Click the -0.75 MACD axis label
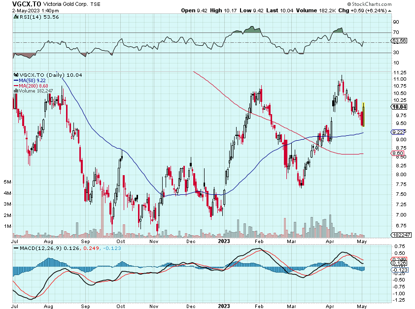Image resolution: width=415 pixels, height=309 pixels. click(399, 287)
